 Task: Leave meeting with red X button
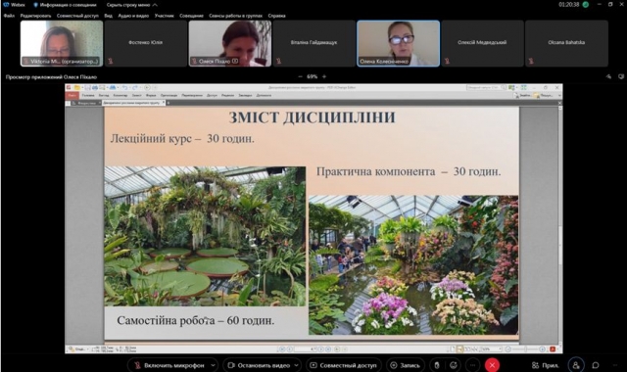click(x=492, y=365)
